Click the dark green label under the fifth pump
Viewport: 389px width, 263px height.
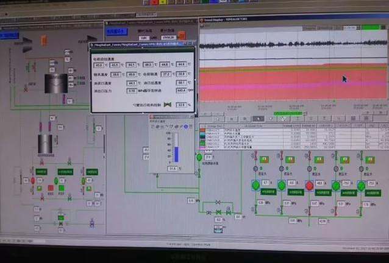click(373, 193)
